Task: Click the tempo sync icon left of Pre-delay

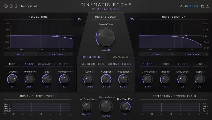Action: (142, 72)
